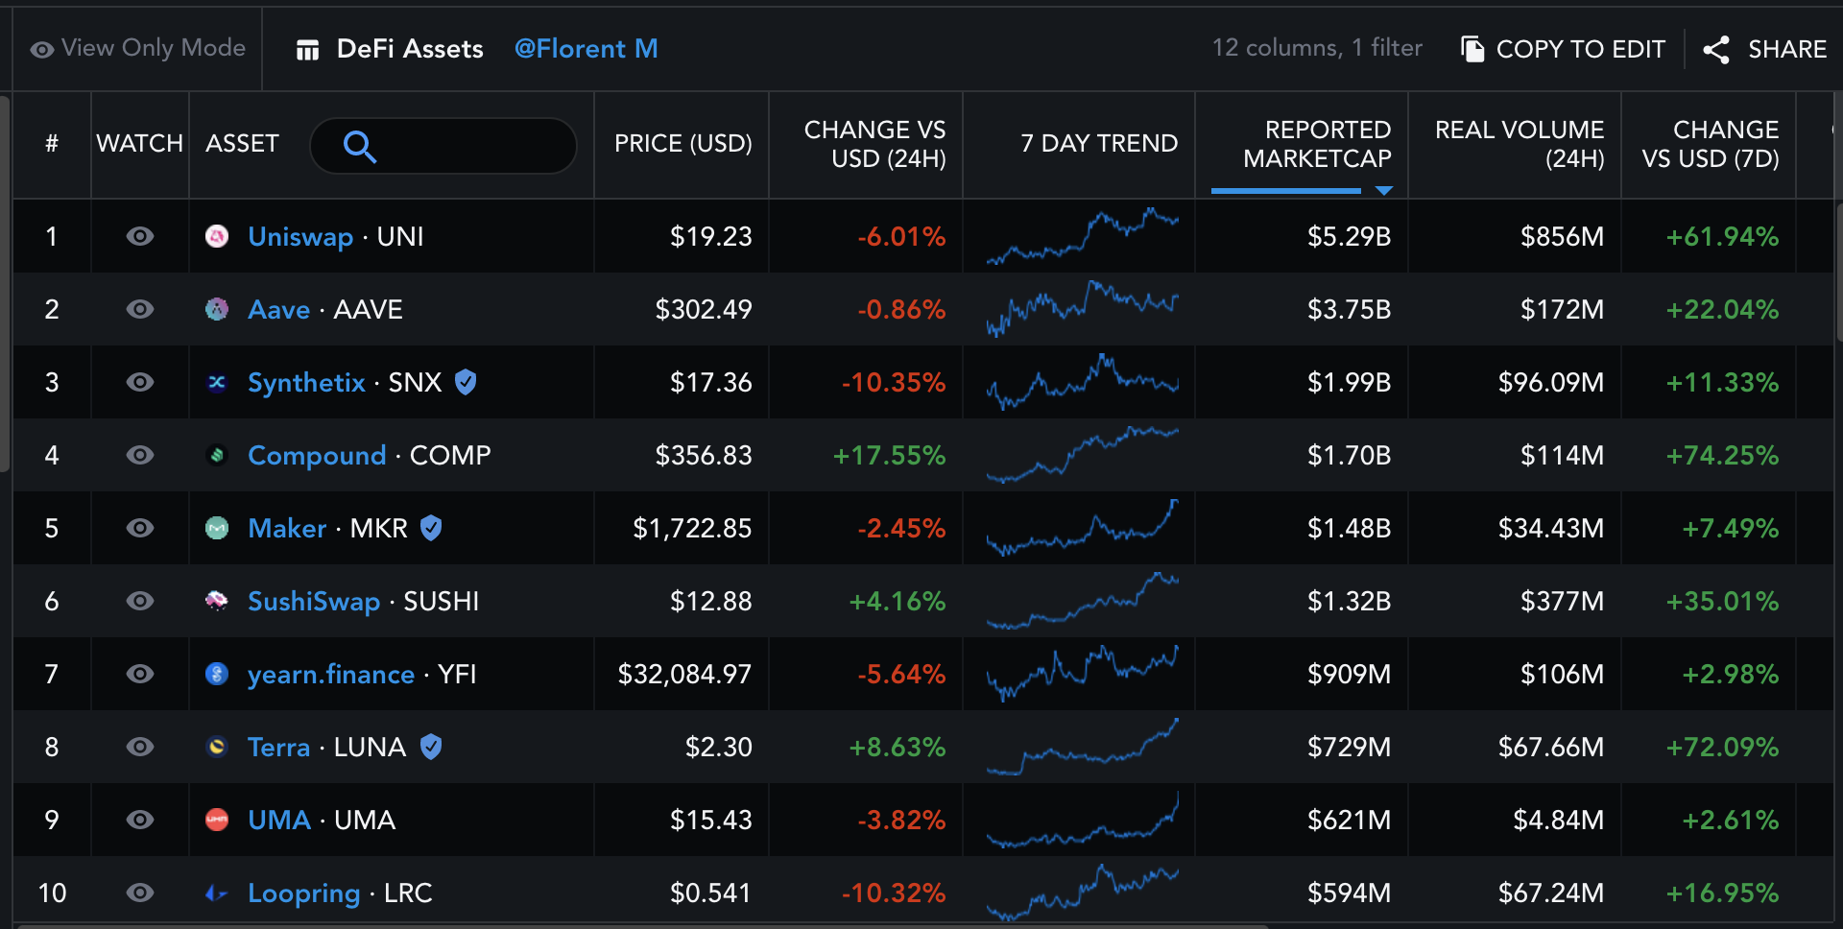Toggle watch for Uniswap
The width and height of the screenshot is (1843, 929).
[140, 236]
